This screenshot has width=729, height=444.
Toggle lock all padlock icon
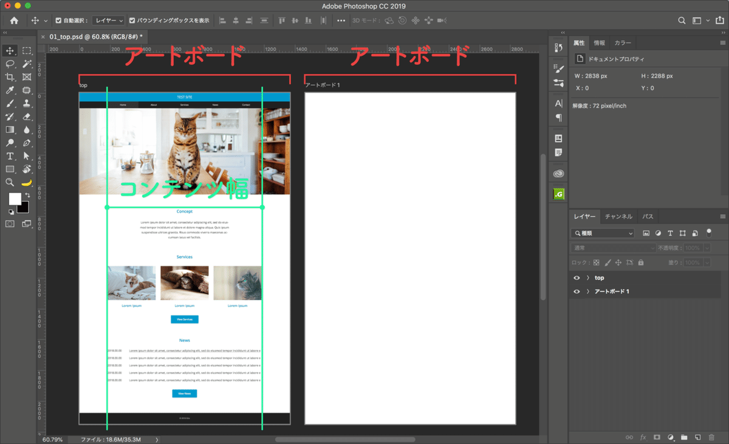pyautogui.click(x=641, y=262)
